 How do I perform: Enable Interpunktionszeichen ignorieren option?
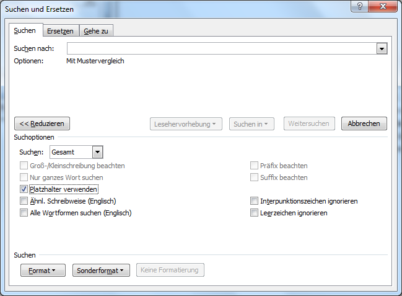coord(254,201)
